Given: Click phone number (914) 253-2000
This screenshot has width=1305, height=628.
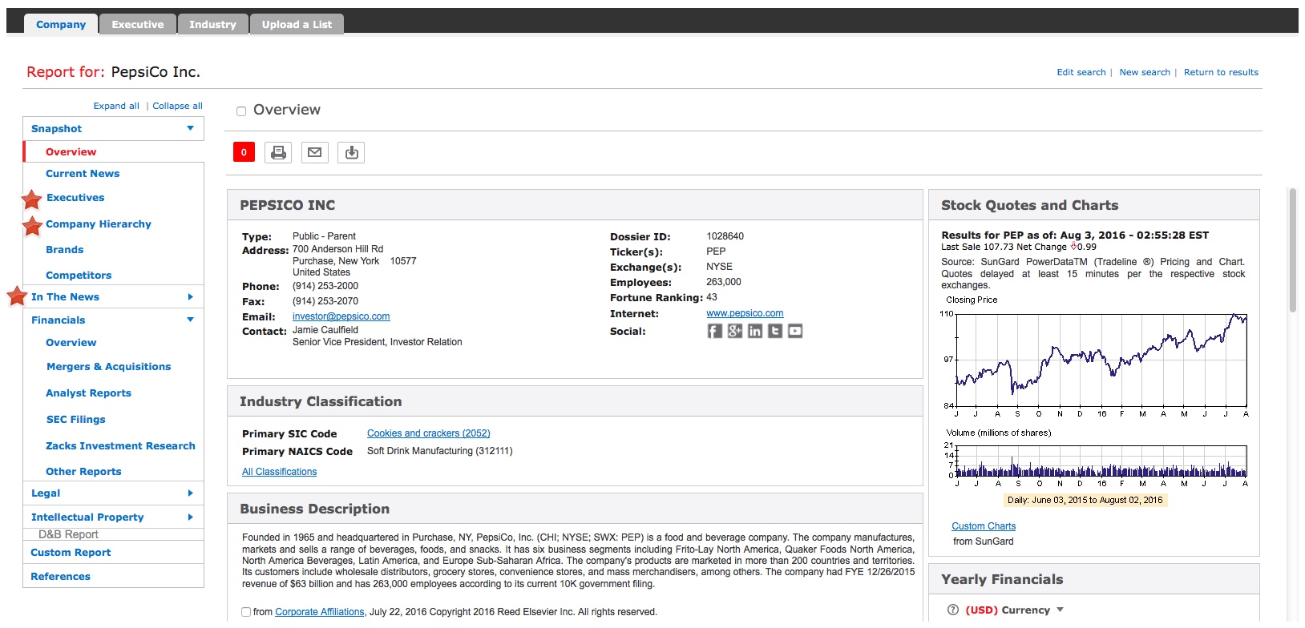Looking at the screenshot, I should 325,286.
